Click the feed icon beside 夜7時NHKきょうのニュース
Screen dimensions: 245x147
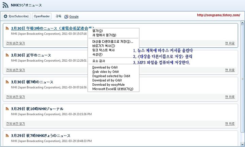click(7, 135)
